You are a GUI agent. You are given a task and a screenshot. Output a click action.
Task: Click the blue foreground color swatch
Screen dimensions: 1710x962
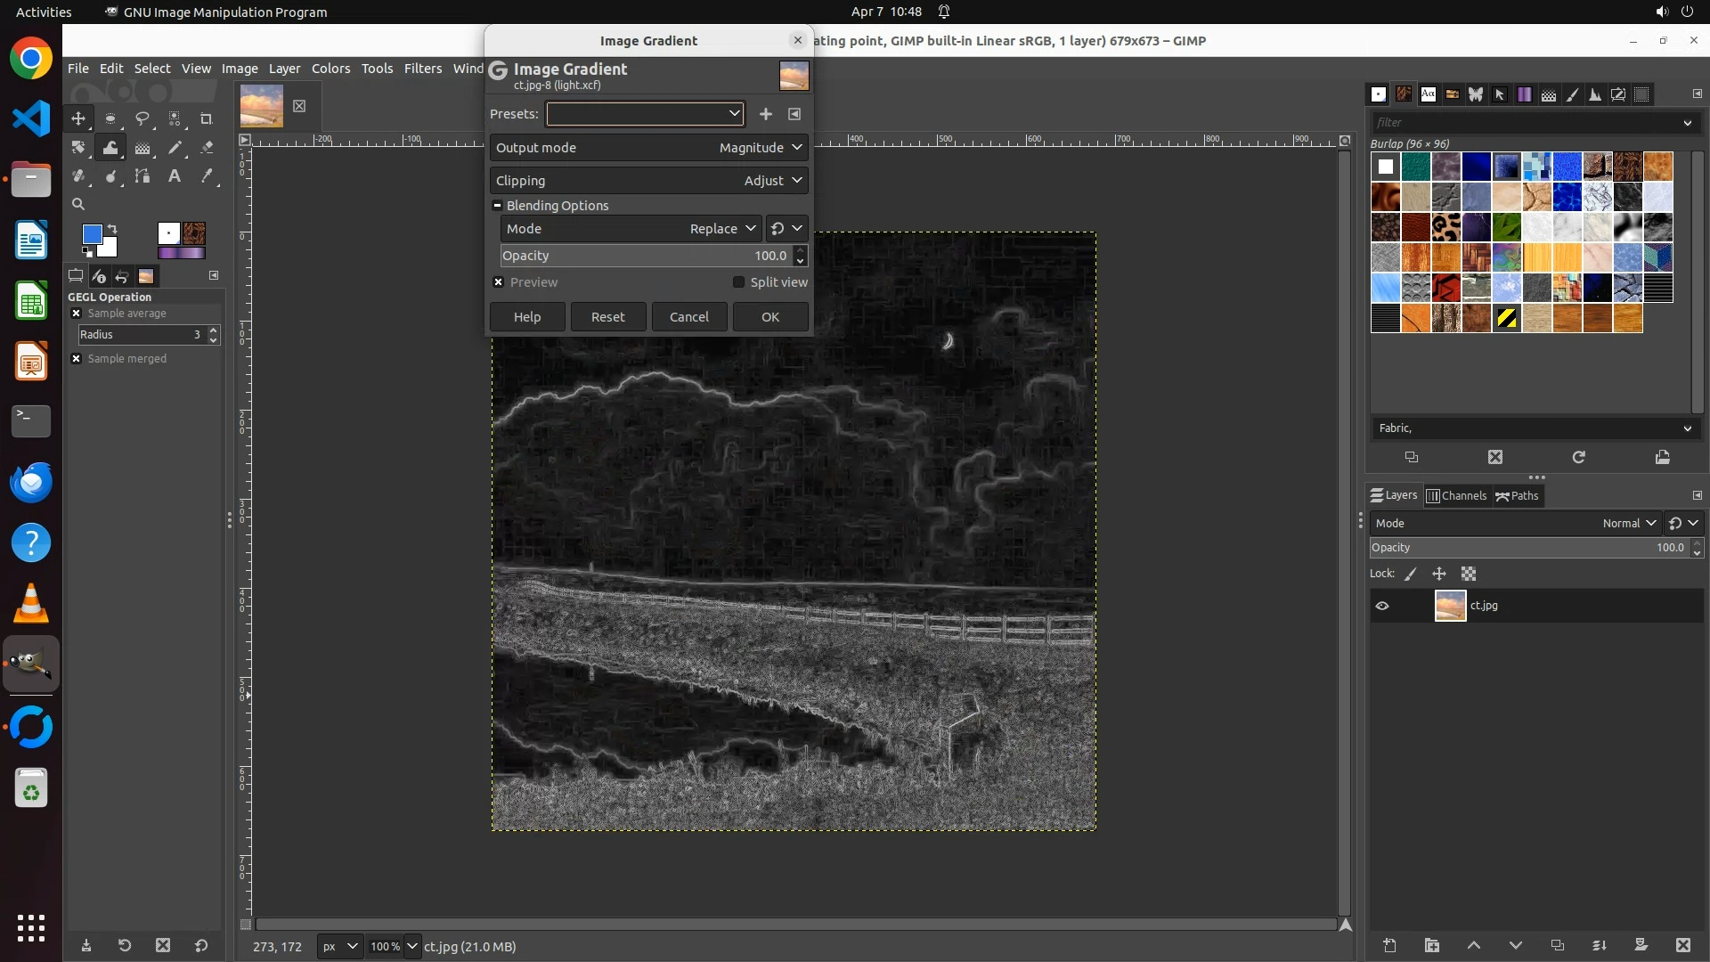click(x=92, y=233)
